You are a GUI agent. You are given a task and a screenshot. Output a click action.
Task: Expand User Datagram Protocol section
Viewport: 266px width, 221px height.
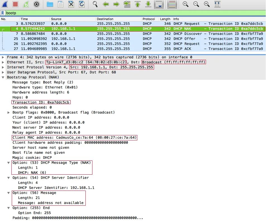pos(3,72)
